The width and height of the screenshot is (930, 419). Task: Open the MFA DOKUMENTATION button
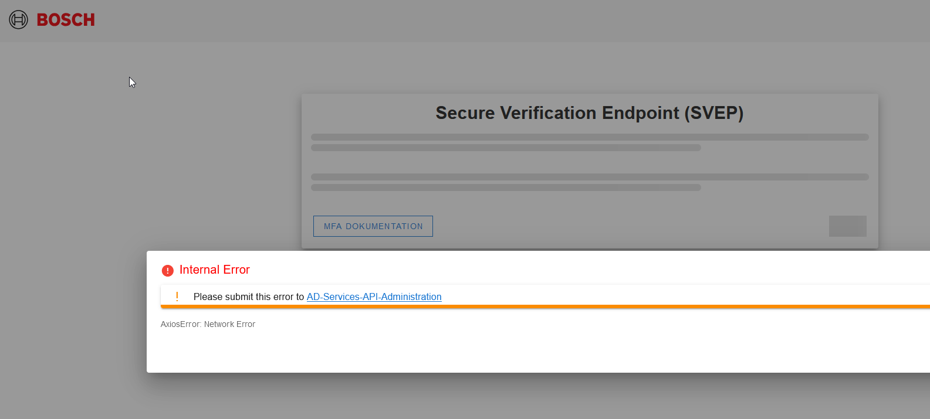373,226
